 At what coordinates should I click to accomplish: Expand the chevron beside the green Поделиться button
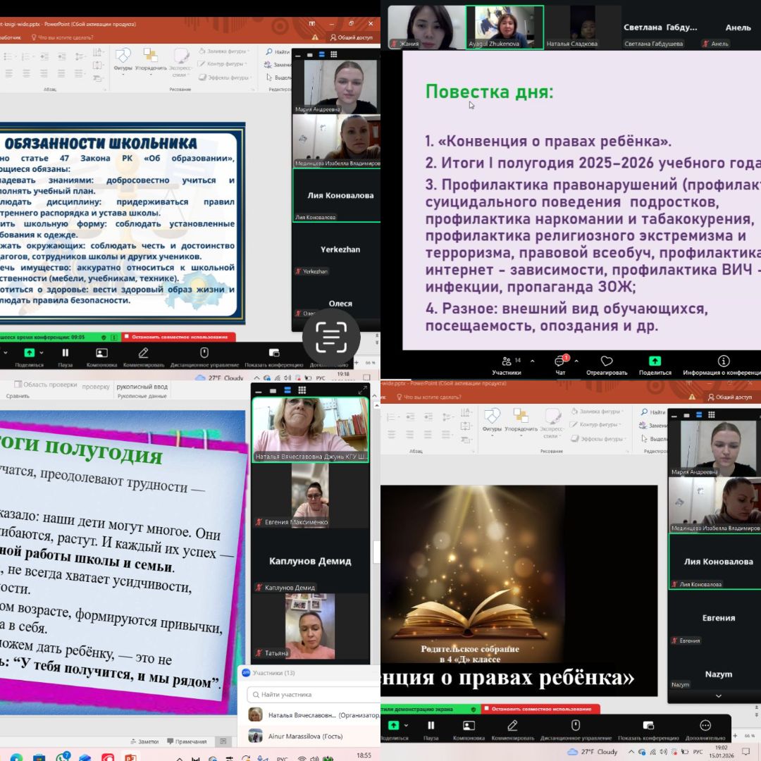[x=407, y=724]
